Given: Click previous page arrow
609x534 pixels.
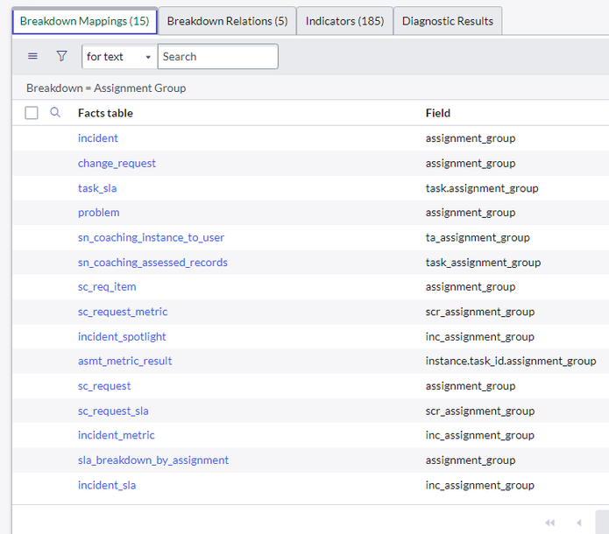Looking at the screenshot, I should click(x=578, y=523).
